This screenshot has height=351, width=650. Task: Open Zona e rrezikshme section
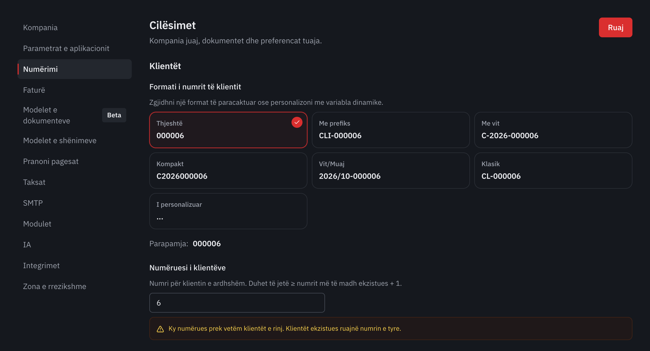(x=75, y=286)
